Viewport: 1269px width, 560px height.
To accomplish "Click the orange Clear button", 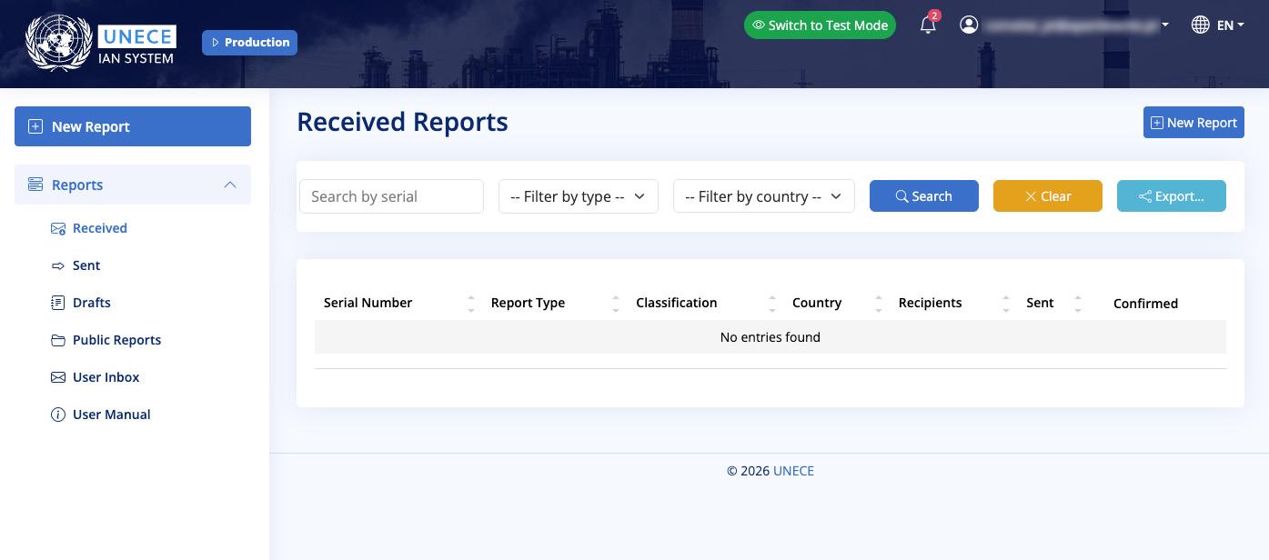I will [1048, 196].
